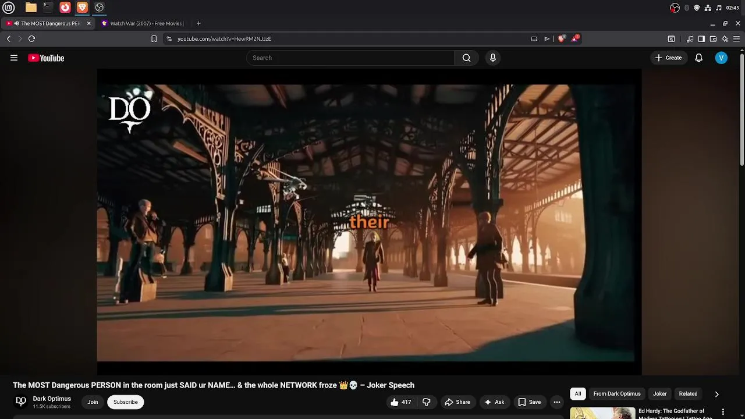Subscribe to the Dark Optimus channel

125,402
